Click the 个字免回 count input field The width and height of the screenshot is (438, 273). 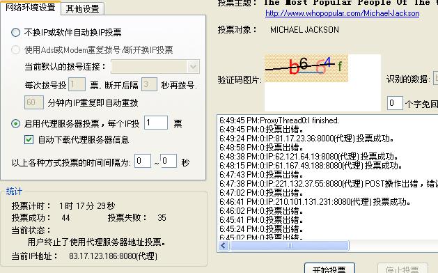coord(395,103)
